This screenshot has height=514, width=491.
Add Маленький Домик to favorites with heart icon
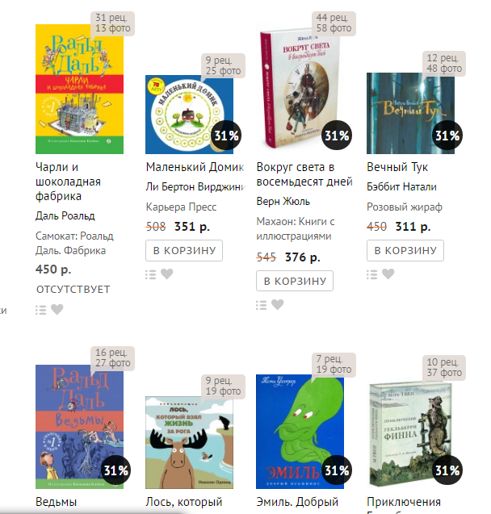(166, 274)
